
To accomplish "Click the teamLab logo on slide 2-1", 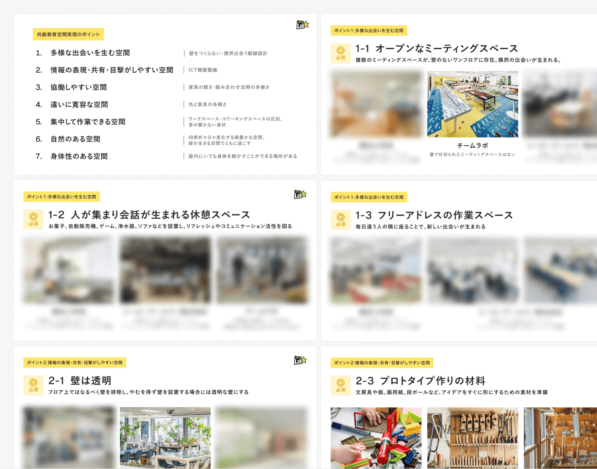I will click(300, 360).
